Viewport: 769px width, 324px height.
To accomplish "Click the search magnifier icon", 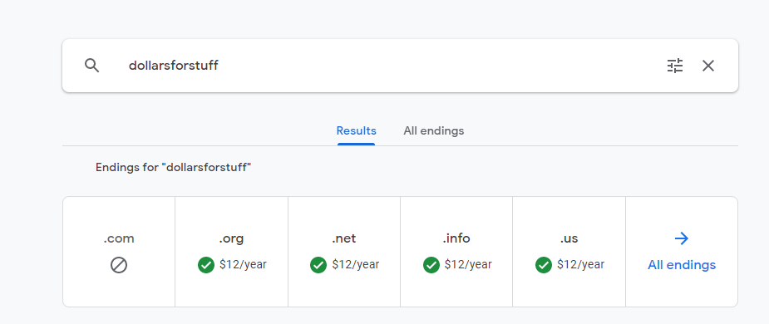I will (91, 65).
